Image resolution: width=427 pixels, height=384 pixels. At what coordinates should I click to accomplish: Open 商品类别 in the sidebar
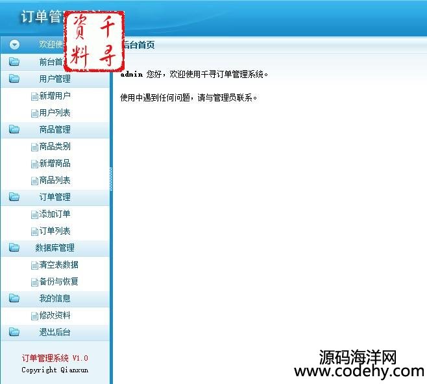(55, 147)
